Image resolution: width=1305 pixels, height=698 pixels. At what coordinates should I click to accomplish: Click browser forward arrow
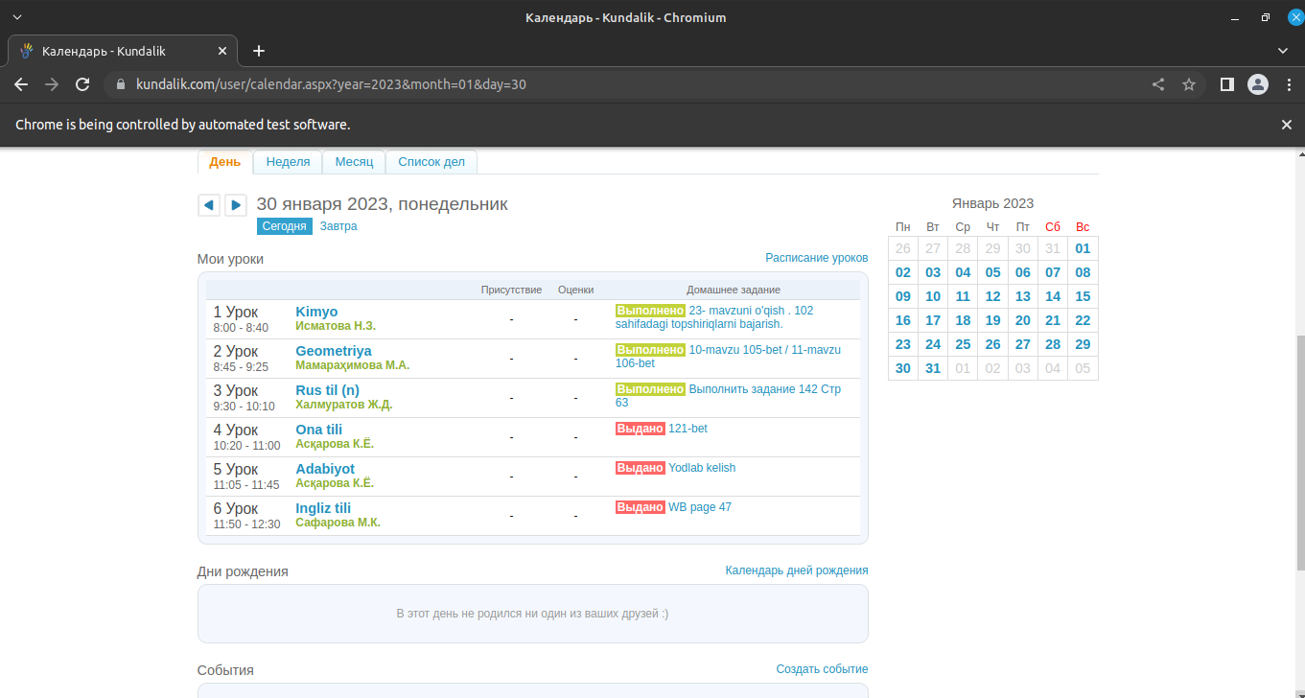(52, 84)
